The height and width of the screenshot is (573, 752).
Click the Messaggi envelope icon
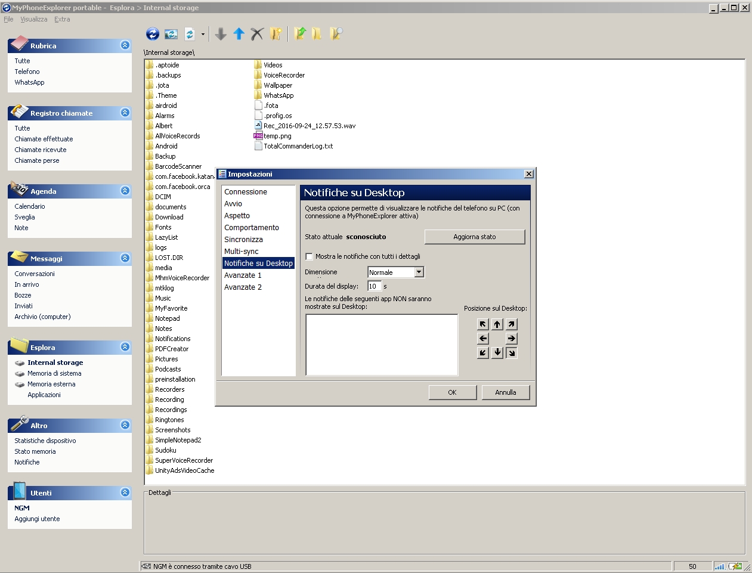(x=19, y=256)
